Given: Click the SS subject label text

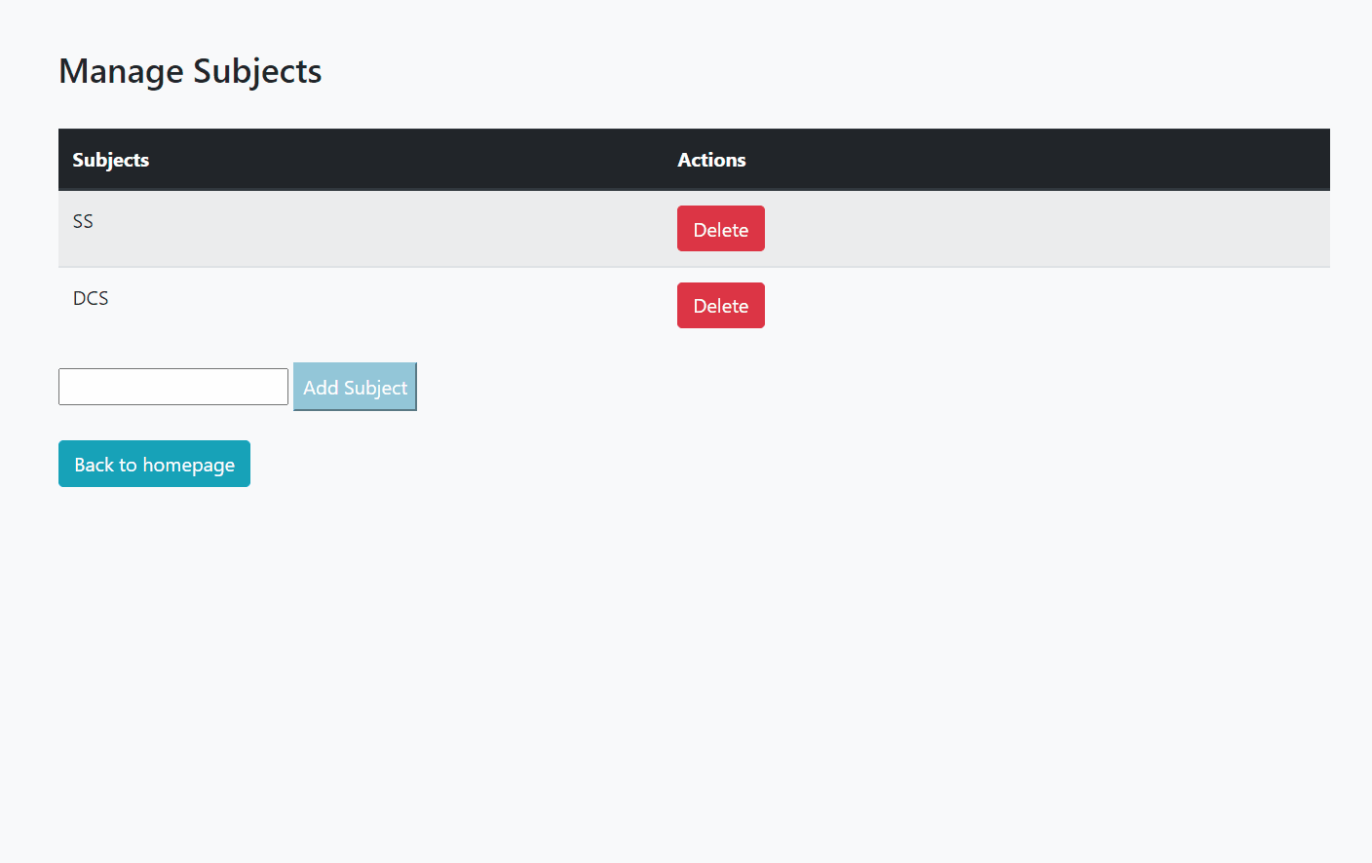Looking at the screenshot, I should (83, 221).
